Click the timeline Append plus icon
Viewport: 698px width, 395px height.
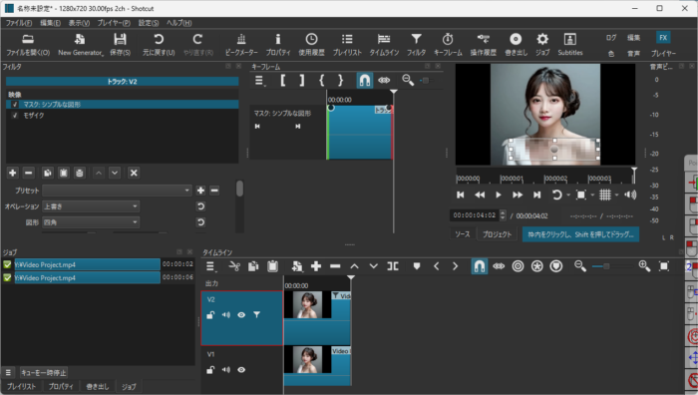[316, 266]
